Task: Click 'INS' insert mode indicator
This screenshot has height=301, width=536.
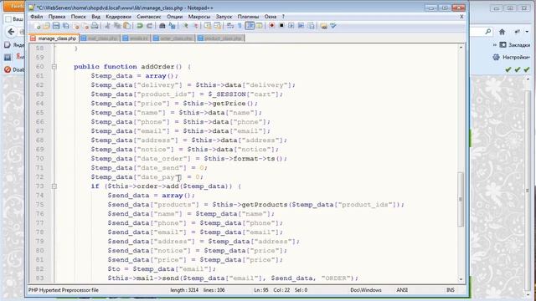Action: 451,290
